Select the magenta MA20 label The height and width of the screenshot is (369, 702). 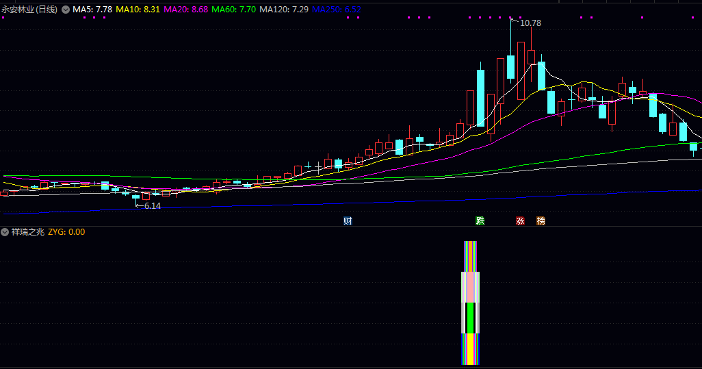[185, 10]
